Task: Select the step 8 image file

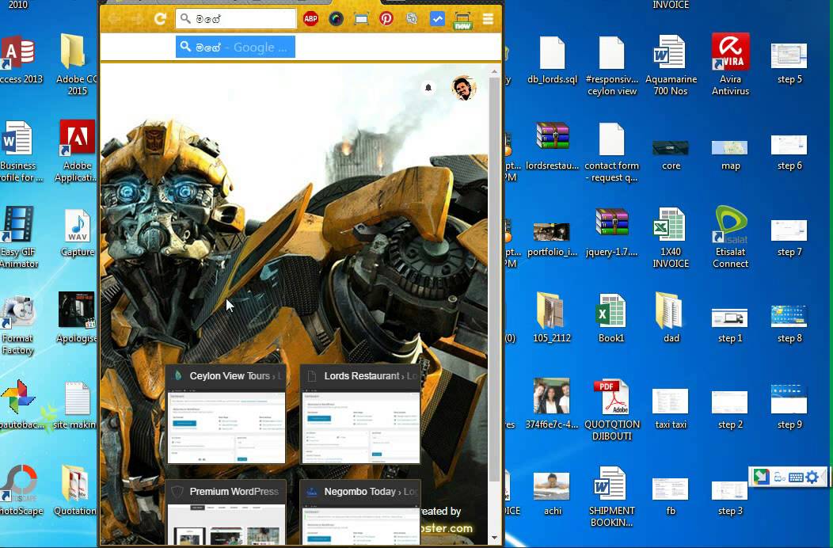Action: (789, 324)
